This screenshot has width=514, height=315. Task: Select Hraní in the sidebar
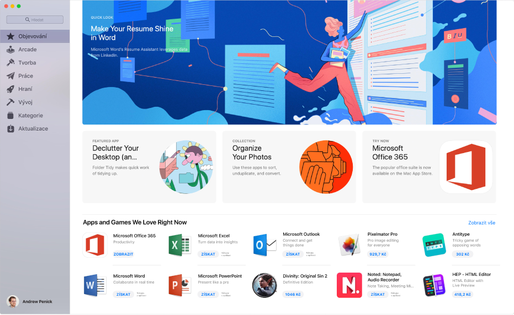(35, 89)
